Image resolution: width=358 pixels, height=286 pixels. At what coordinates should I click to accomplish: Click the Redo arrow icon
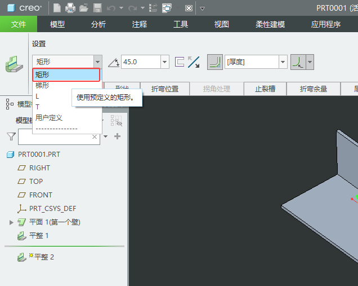click(x=132, y=8)
